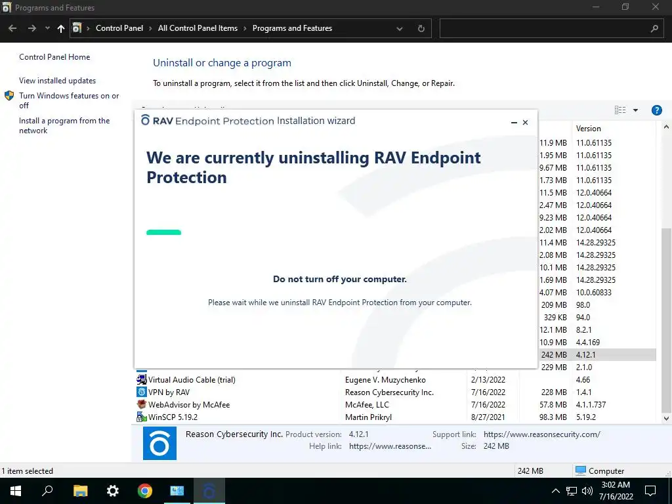Open Turn Windows features on or off
The width and height of the screenshot is (672, 504).
tap(69, 100)
